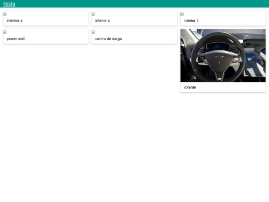Click the broken image icon above power wall
The height and width of the screenshot is (202, 269).
click(x=5, y=32)
